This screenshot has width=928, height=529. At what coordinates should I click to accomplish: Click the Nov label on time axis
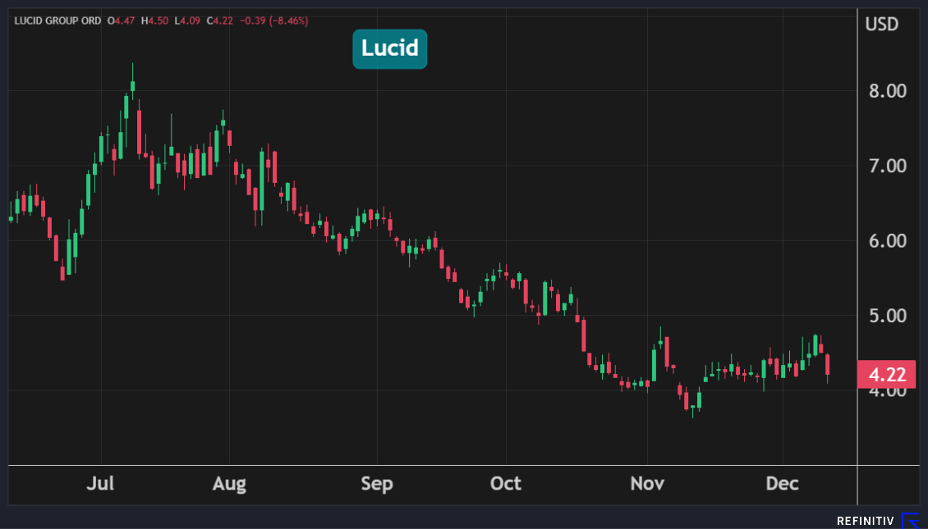647,484
